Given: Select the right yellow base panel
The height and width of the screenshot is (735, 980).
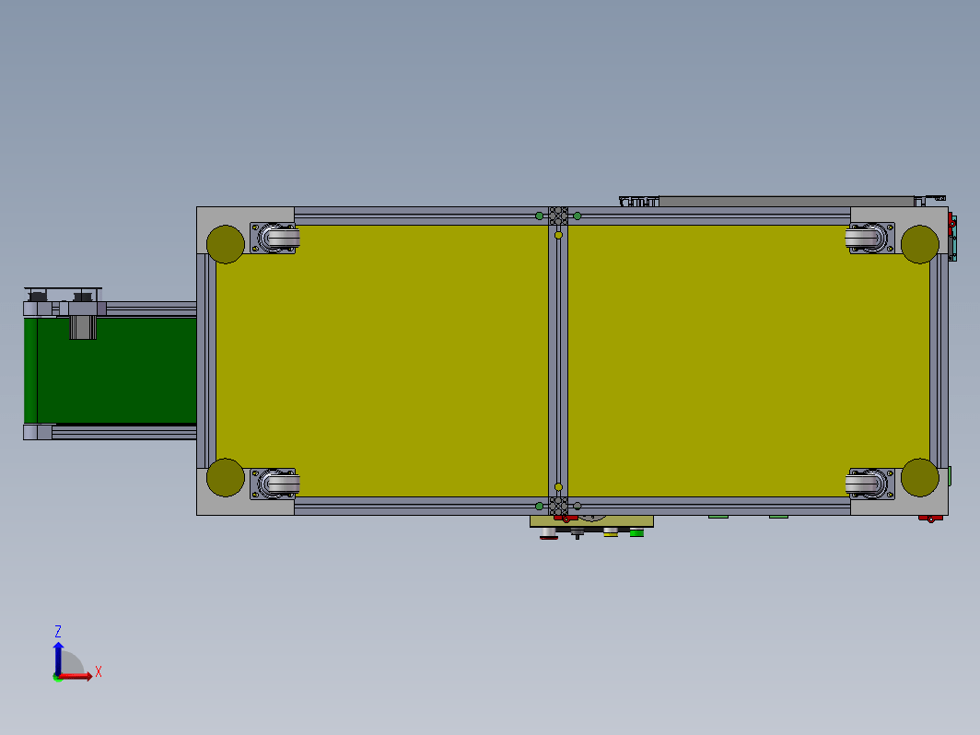Looking at the screenshot, I should (x=748, y=361).
